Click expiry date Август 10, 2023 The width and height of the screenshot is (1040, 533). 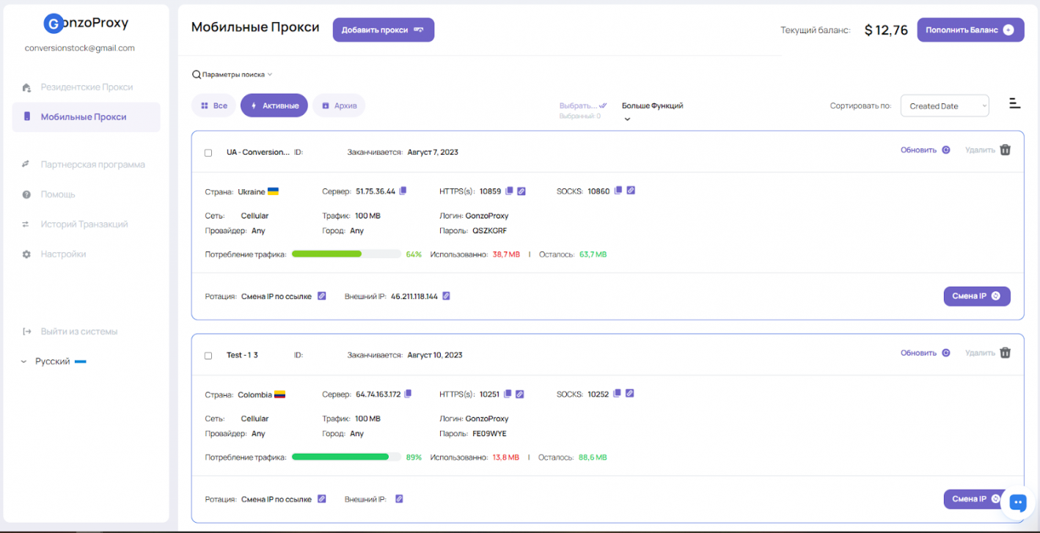click(435, 356)
